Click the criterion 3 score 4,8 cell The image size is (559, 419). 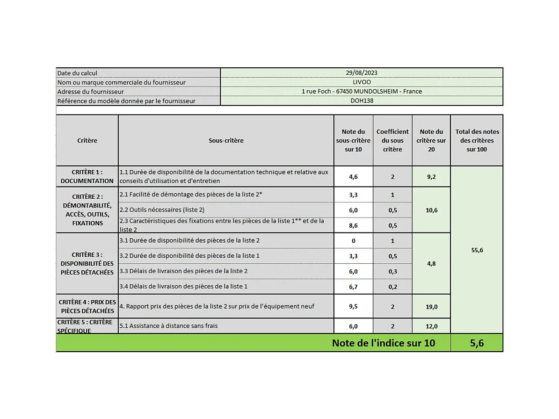(x=431, y=263)
